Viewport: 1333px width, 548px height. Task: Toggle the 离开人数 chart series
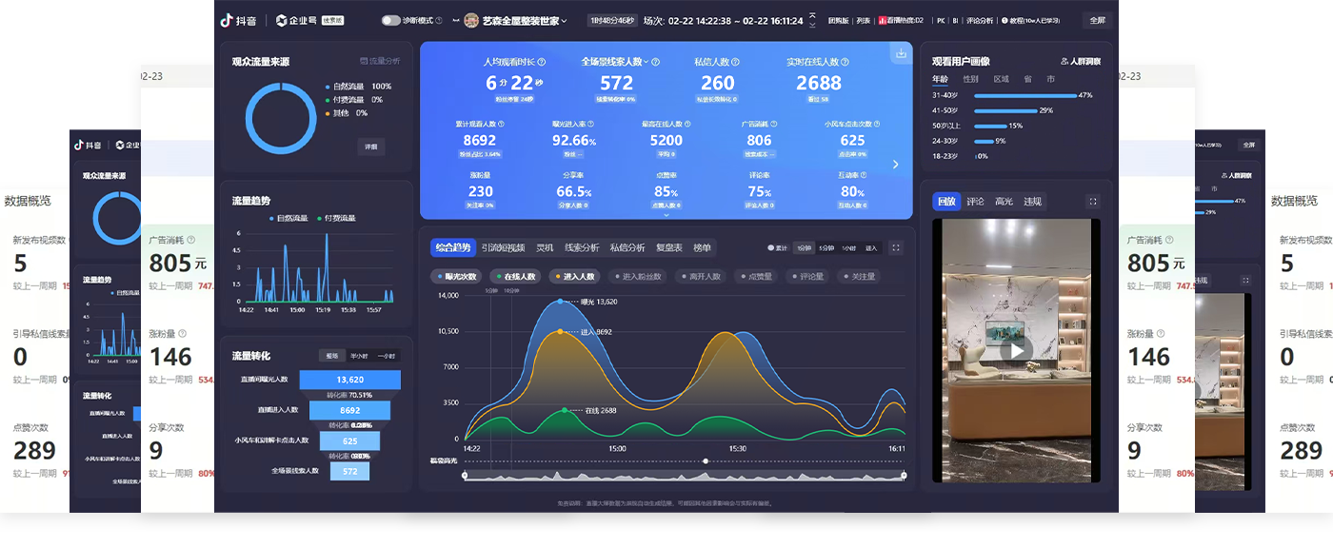coord(699,277)
